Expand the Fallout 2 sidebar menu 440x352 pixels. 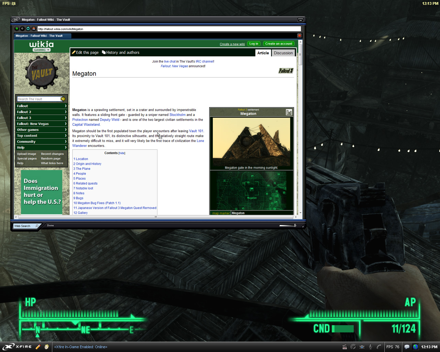(41, 112)
